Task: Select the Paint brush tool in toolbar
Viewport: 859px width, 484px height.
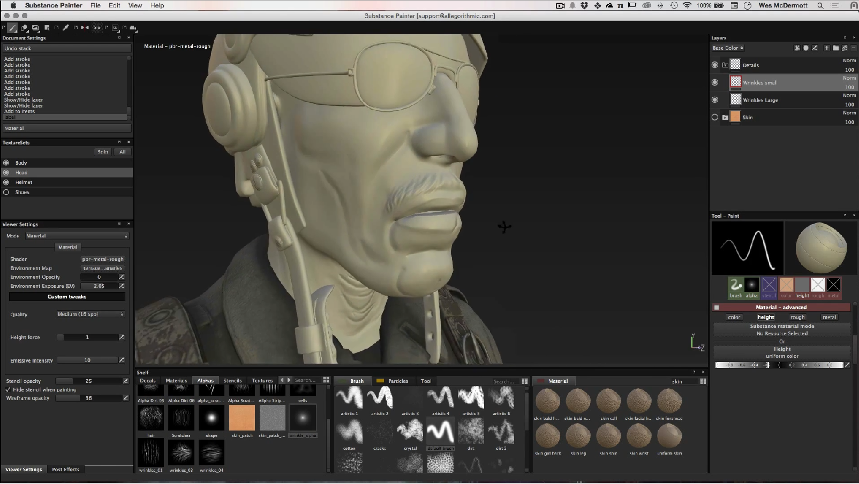Action: pyautogui.click(x=12, y=28)
